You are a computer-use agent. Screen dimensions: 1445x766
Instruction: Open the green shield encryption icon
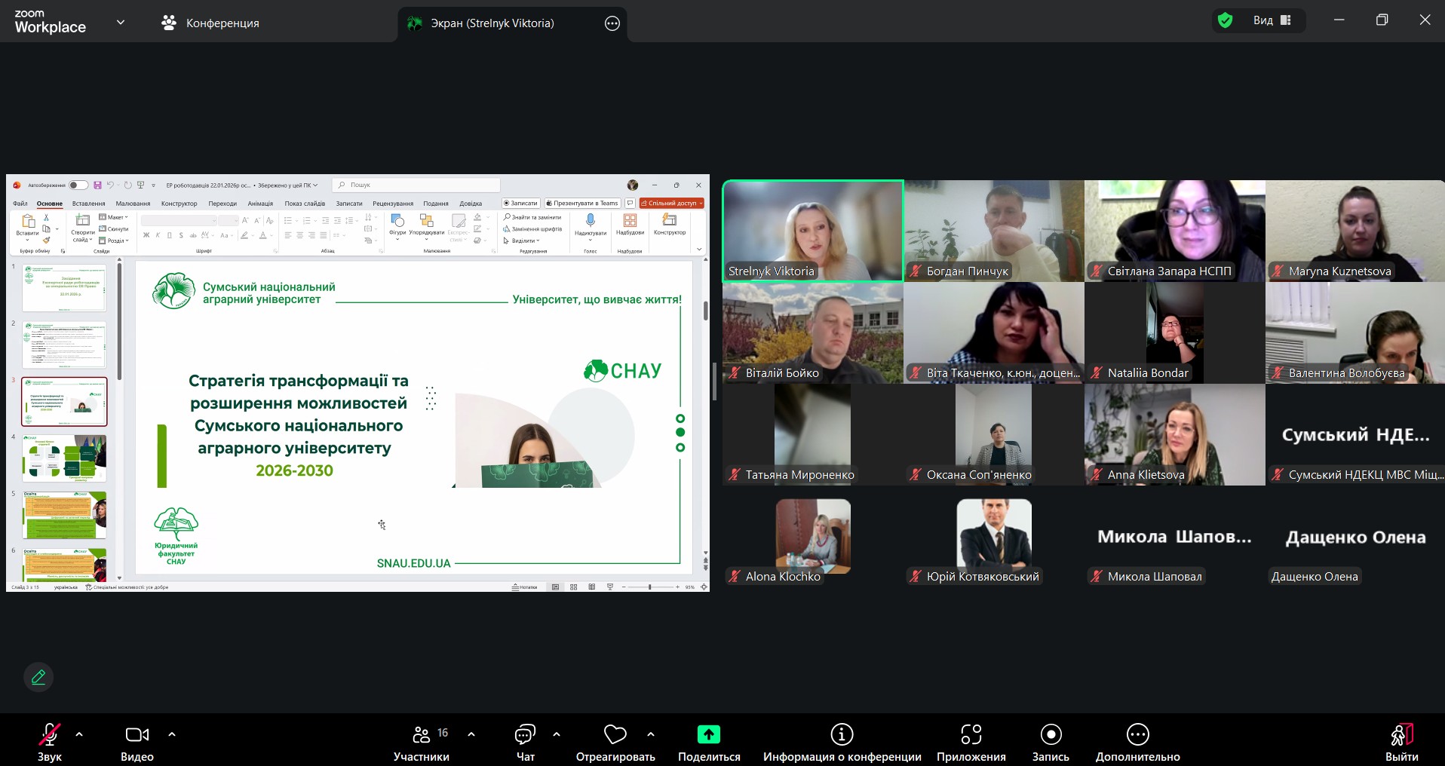click(x=1226, y=20)
